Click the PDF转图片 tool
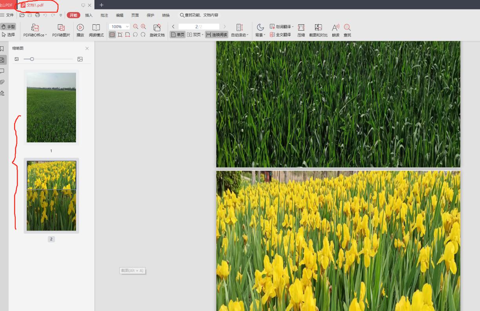 pos(61,31)
